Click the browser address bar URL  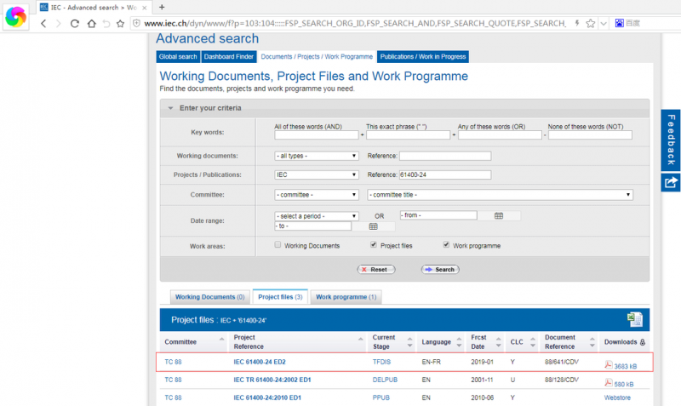[x=354, y=24]
